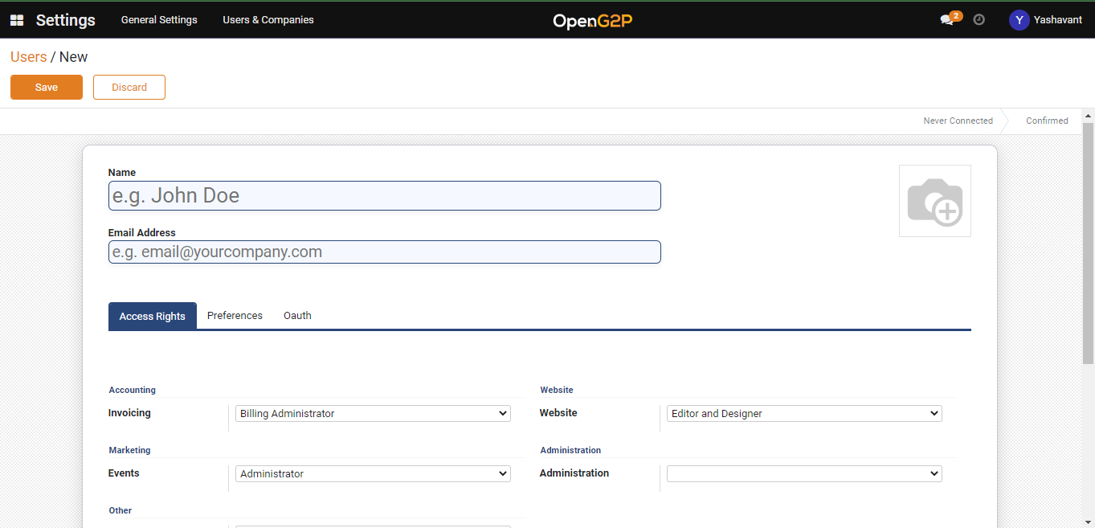Open the General Settings menu

159,20
